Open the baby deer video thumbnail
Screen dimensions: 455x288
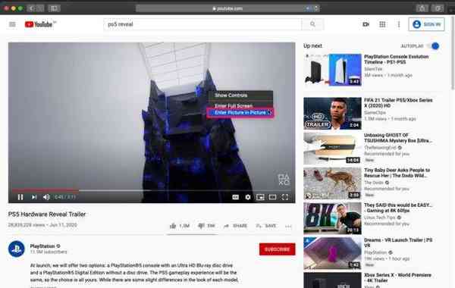333,183
